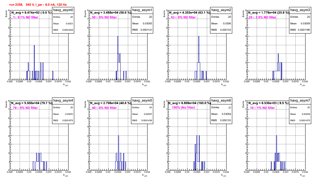The image size is (316, 181).
Task: Click the A_LED x-axis title of havg_asym7
Action: (303, 175)
